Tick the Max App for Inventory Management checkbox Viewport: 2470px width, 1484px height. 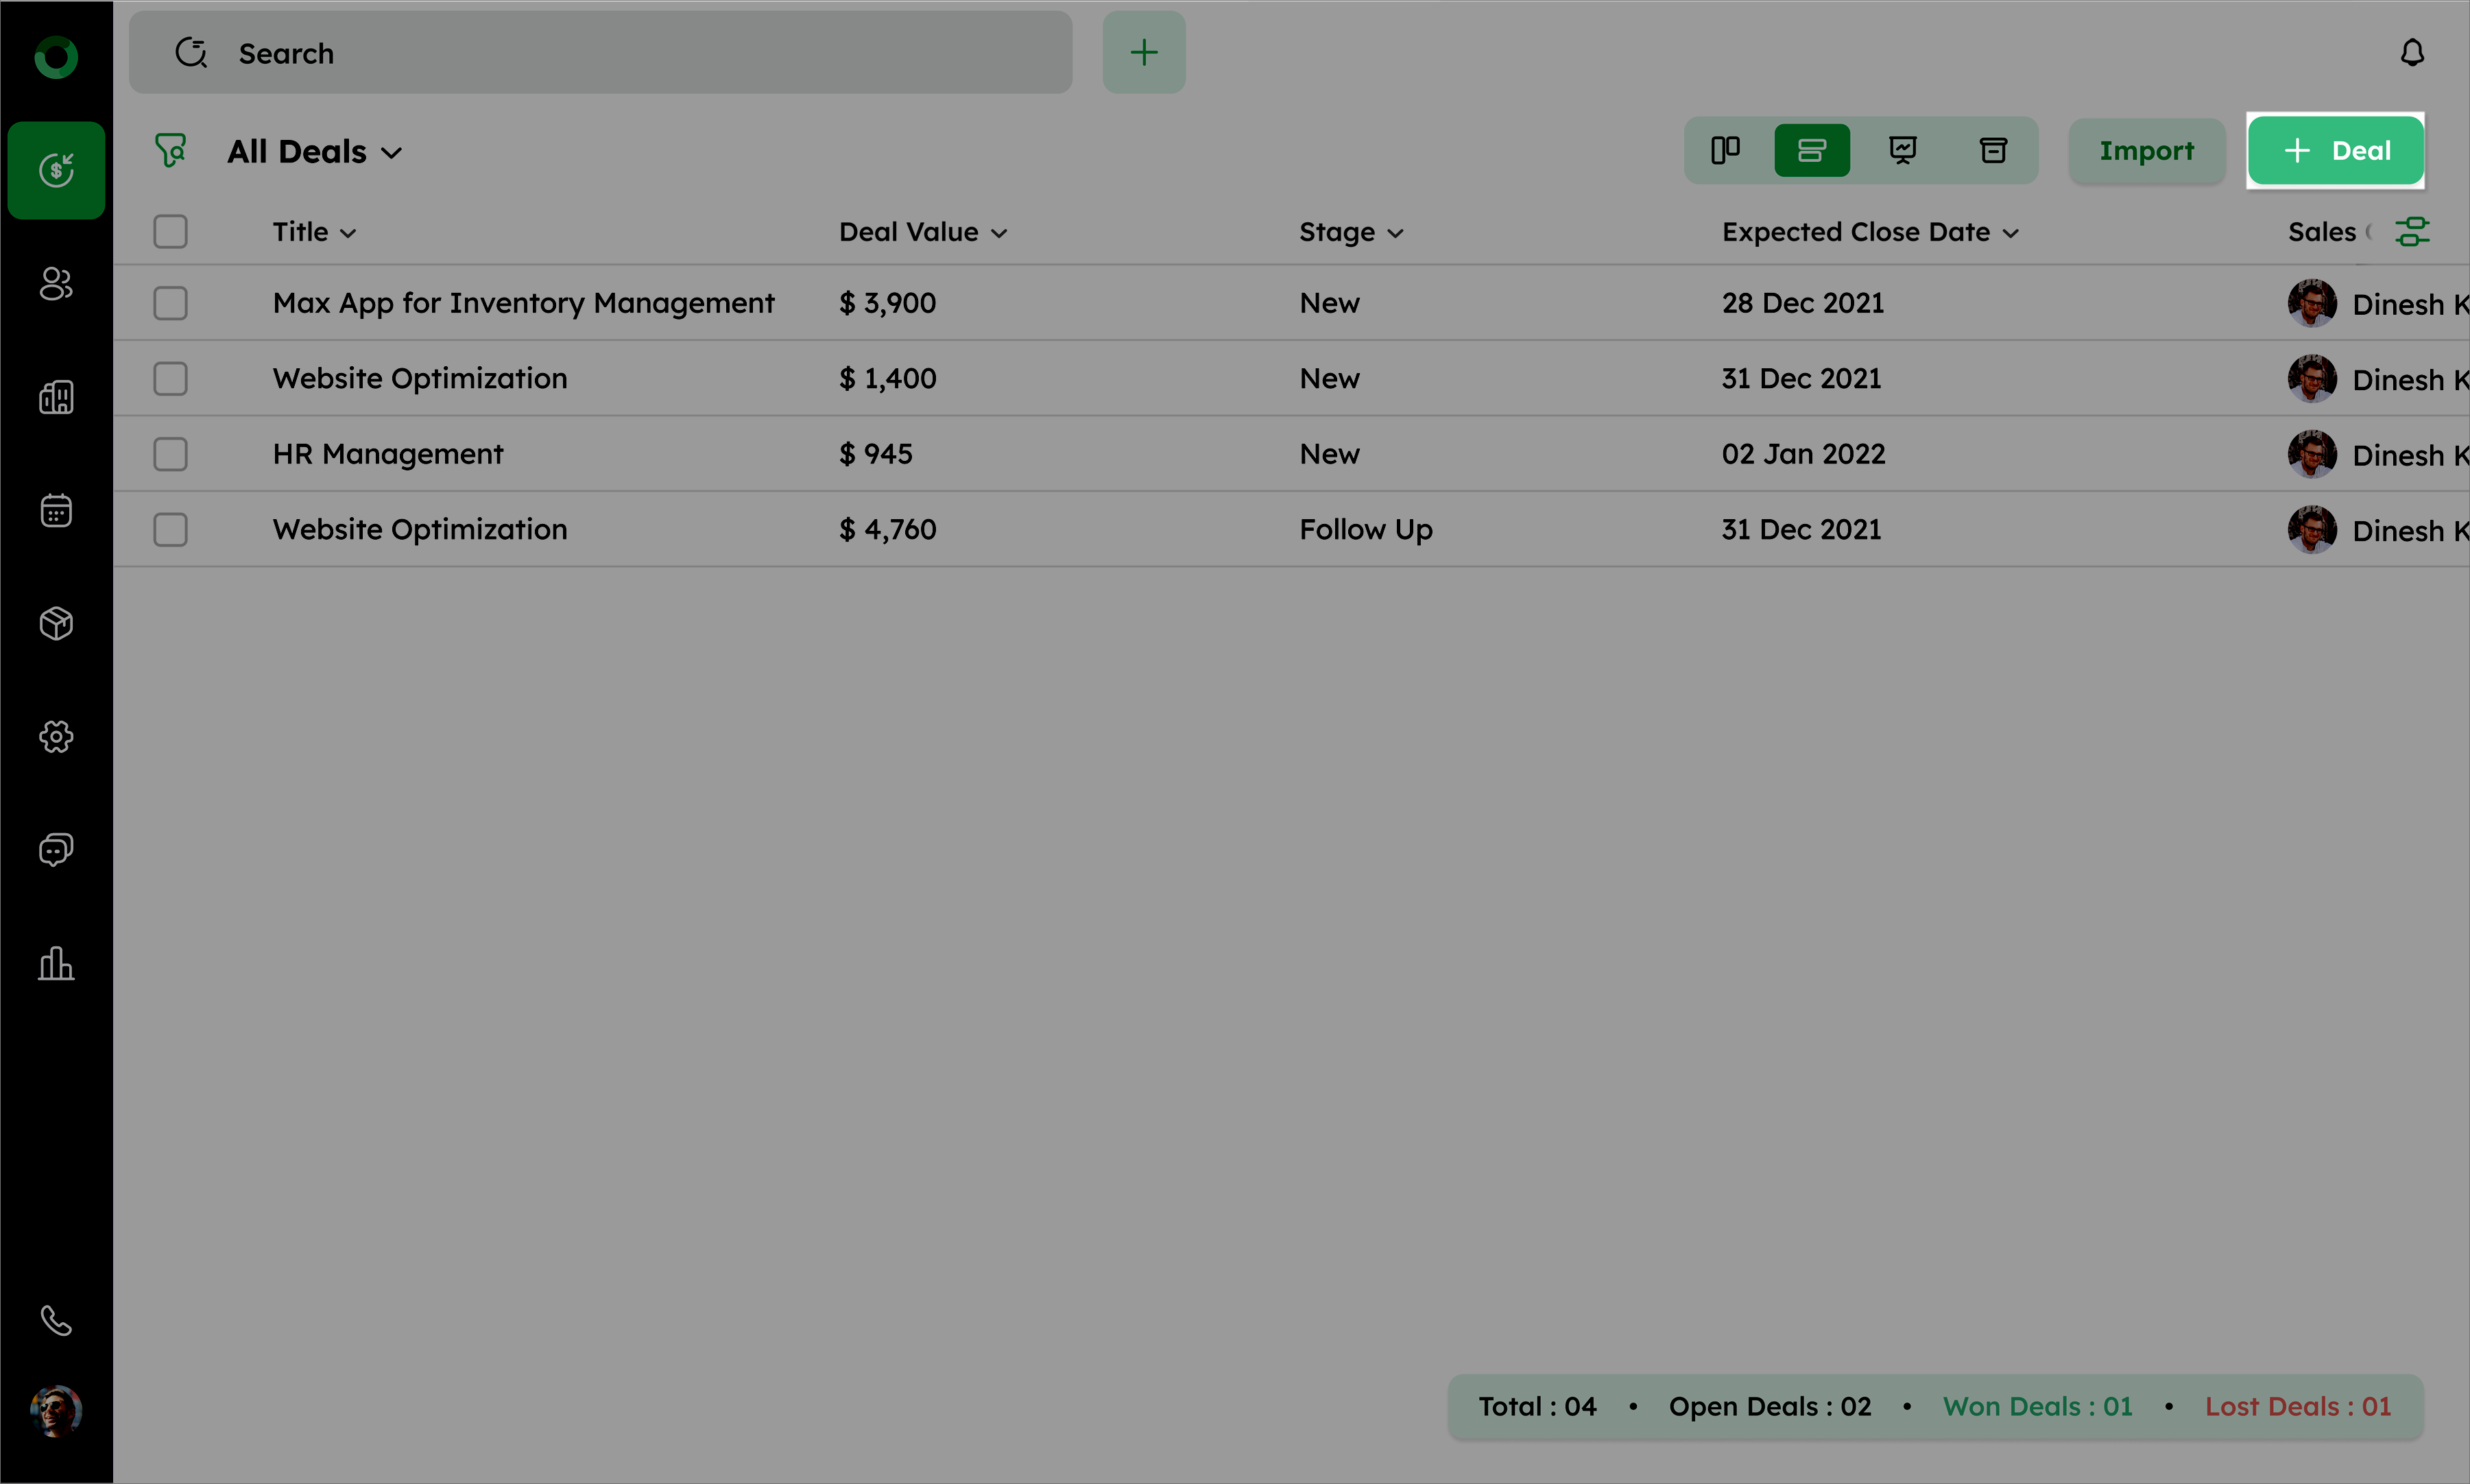(170, 303)
